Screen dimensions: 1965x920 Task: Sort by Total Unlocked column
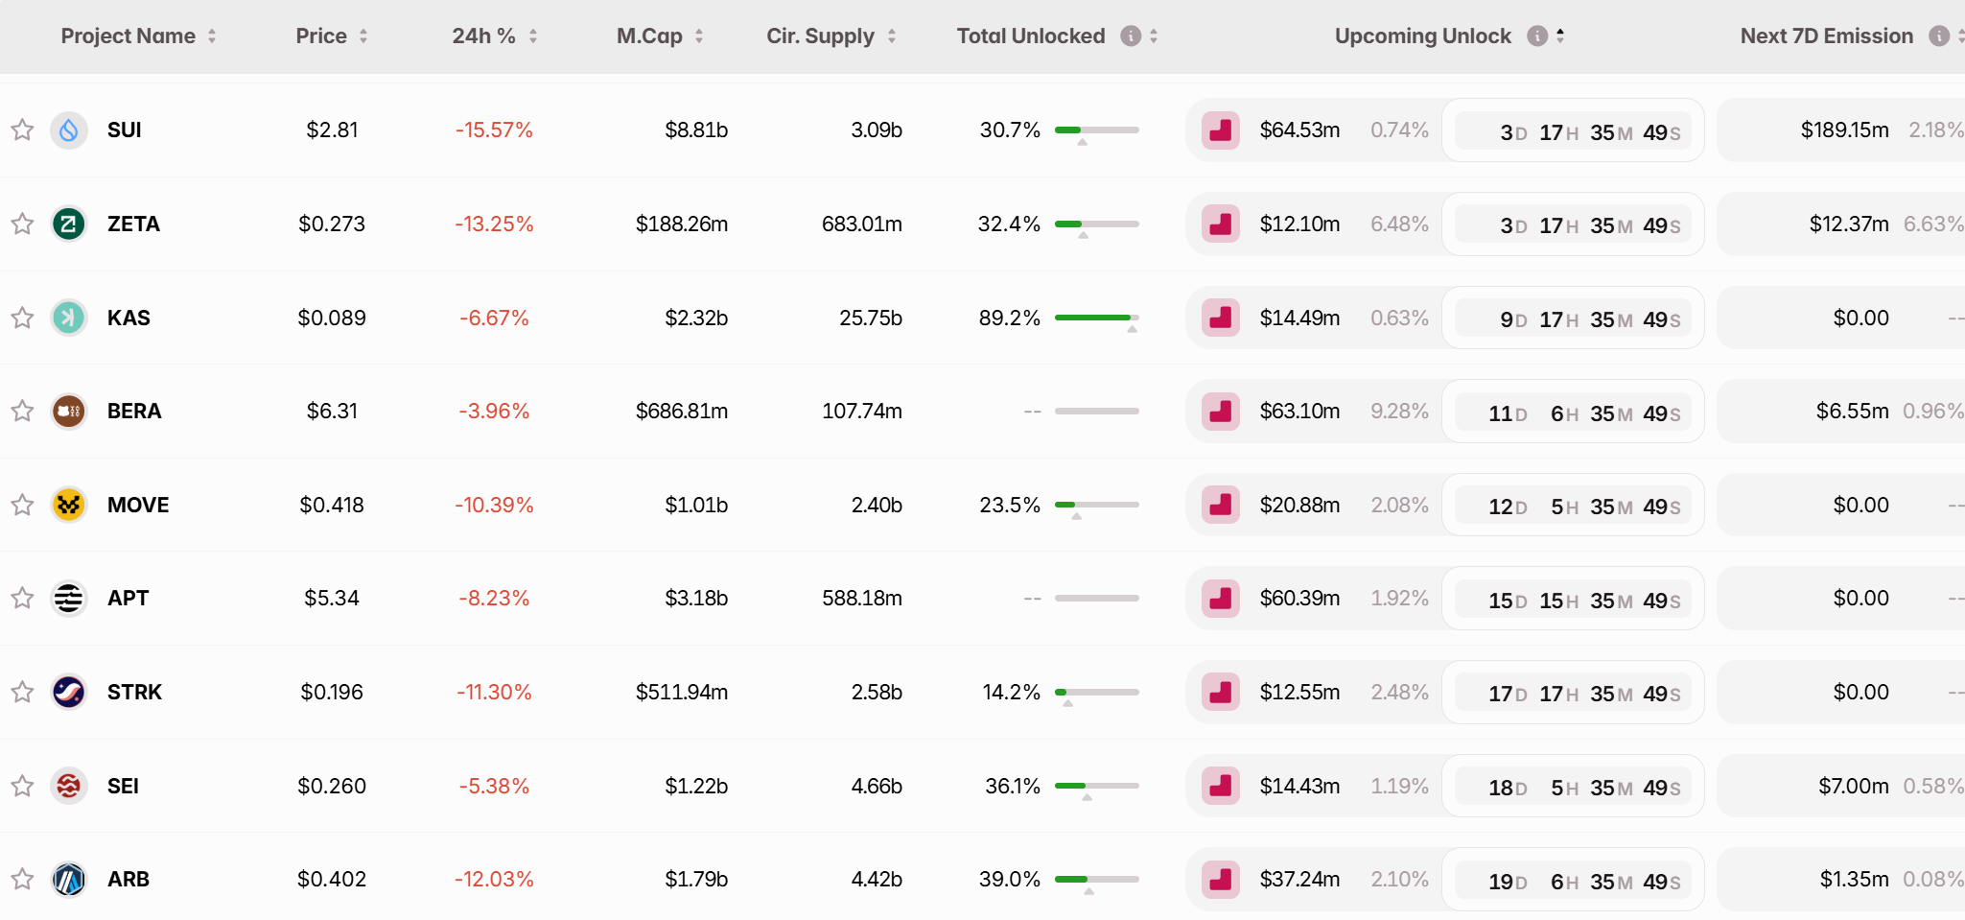click(1154, 35)
